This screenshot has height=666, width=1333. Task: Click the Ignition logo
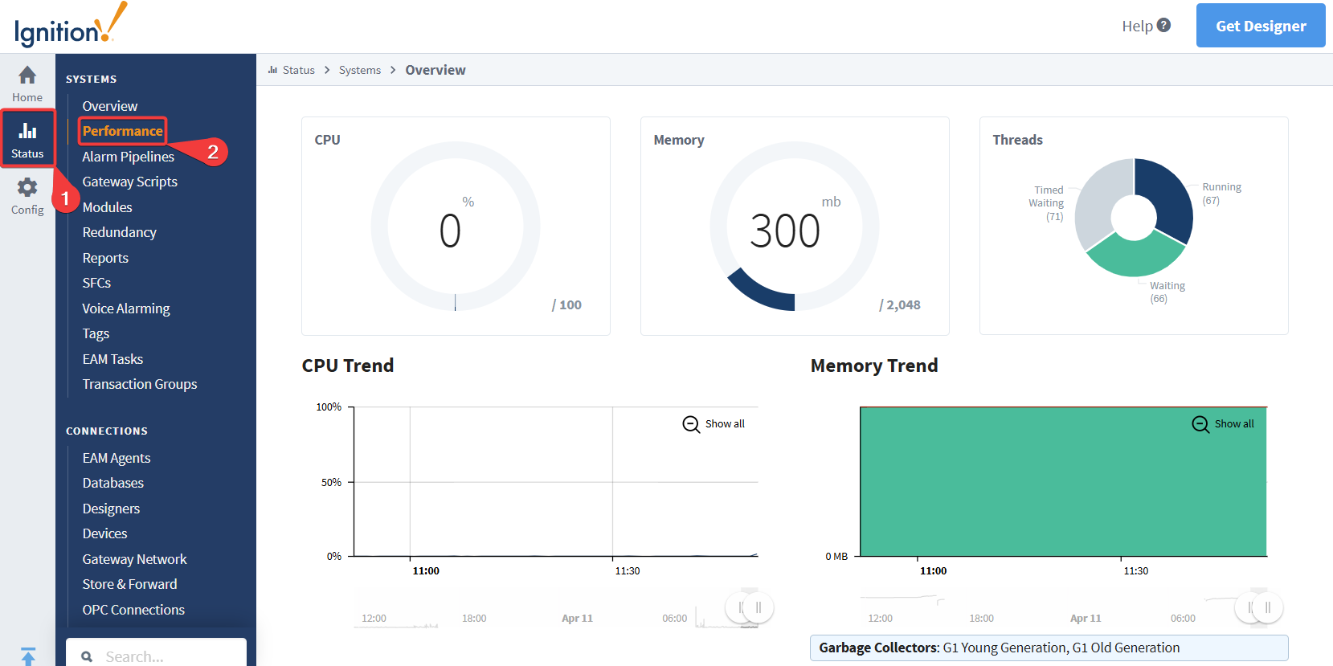pyautogui.click(x=71, y=25)
